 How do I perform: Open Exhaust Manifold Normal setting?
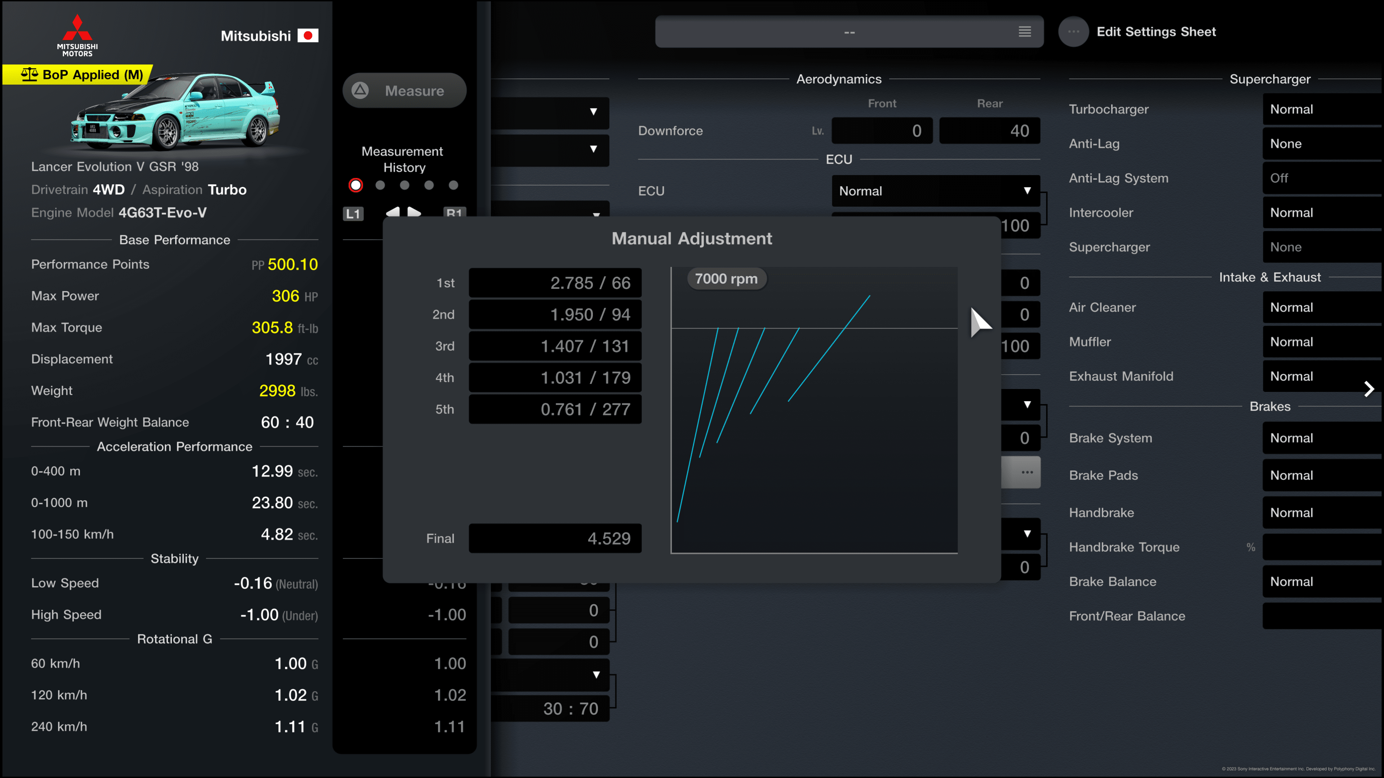click(x=1323, y=376)
